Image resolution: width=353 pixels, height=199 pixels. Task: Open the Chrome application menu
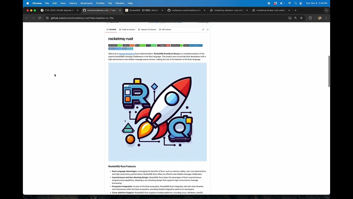pos(37,3)
